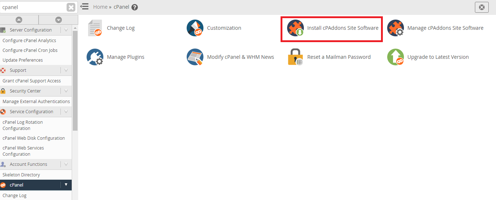Click the Manage Plugins plug icon

tap(95, 57)
